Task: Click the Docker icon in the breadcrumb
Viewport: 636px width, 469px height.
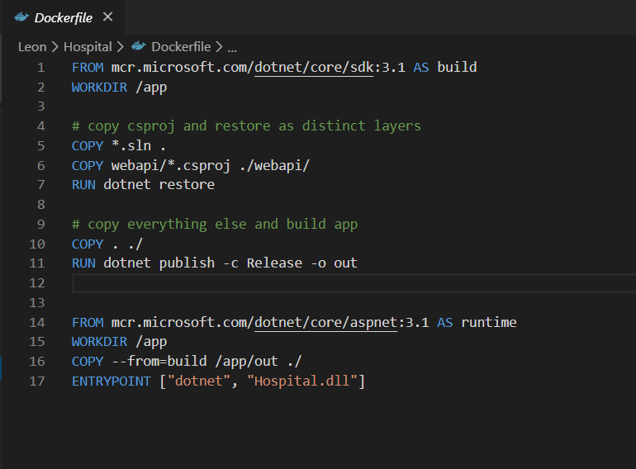Action: pyautogui.click(x=138, y=47)
